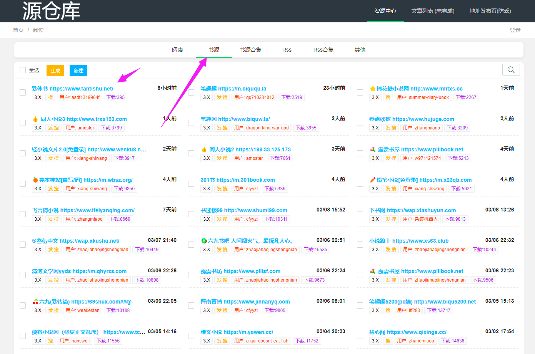Toggle the 全选 select-all checkbox
The height and width of the screenshot is (354, 535).
click(23, 70)
